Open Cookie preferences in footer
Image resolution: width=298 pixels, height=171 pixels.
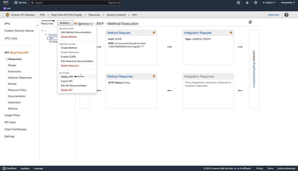coord(286,168)
